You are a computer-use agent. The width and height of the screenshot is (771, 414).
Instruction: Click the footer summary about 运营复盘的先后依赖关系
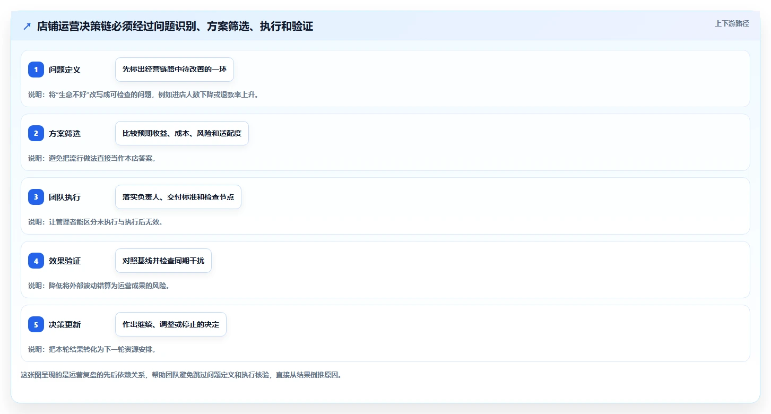point(181,375)
